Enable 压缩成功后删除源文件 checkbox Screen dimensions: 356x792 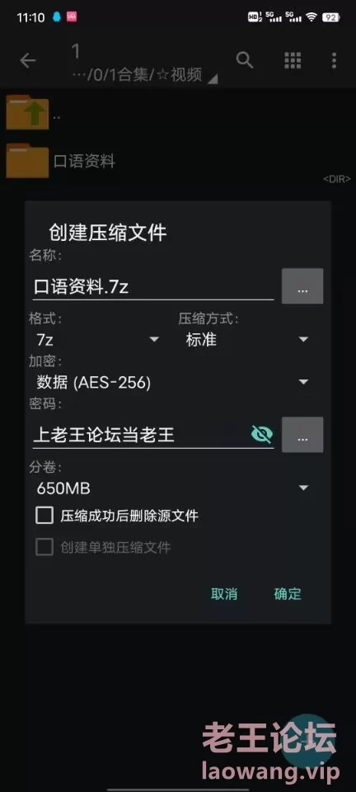pos(44,515)
